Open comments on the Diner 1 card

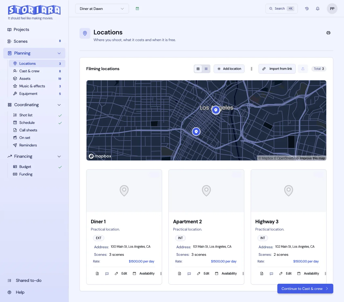pos(107,274)
